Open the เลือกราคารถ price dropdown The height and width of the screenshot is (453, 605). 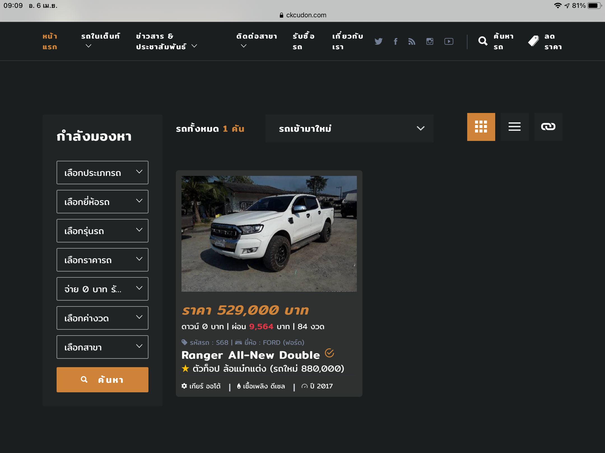[102, 260]
